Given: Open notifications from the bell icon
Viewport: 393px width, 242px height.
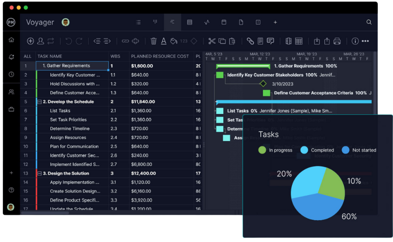Looking at the screenshot, I should (x=11, y=57).
